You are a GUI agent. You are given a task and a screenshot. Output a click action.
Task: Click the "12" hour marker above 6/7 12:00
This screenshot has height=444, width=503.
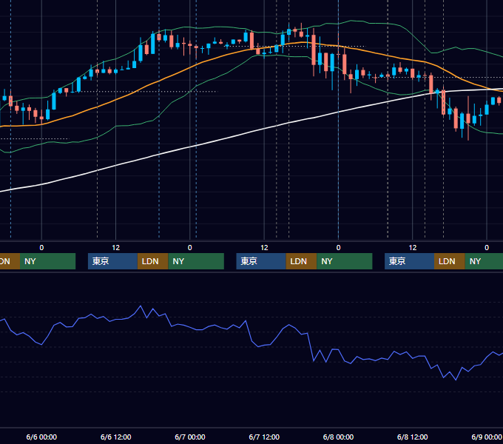pyautogui.click(x=264, y=248)
